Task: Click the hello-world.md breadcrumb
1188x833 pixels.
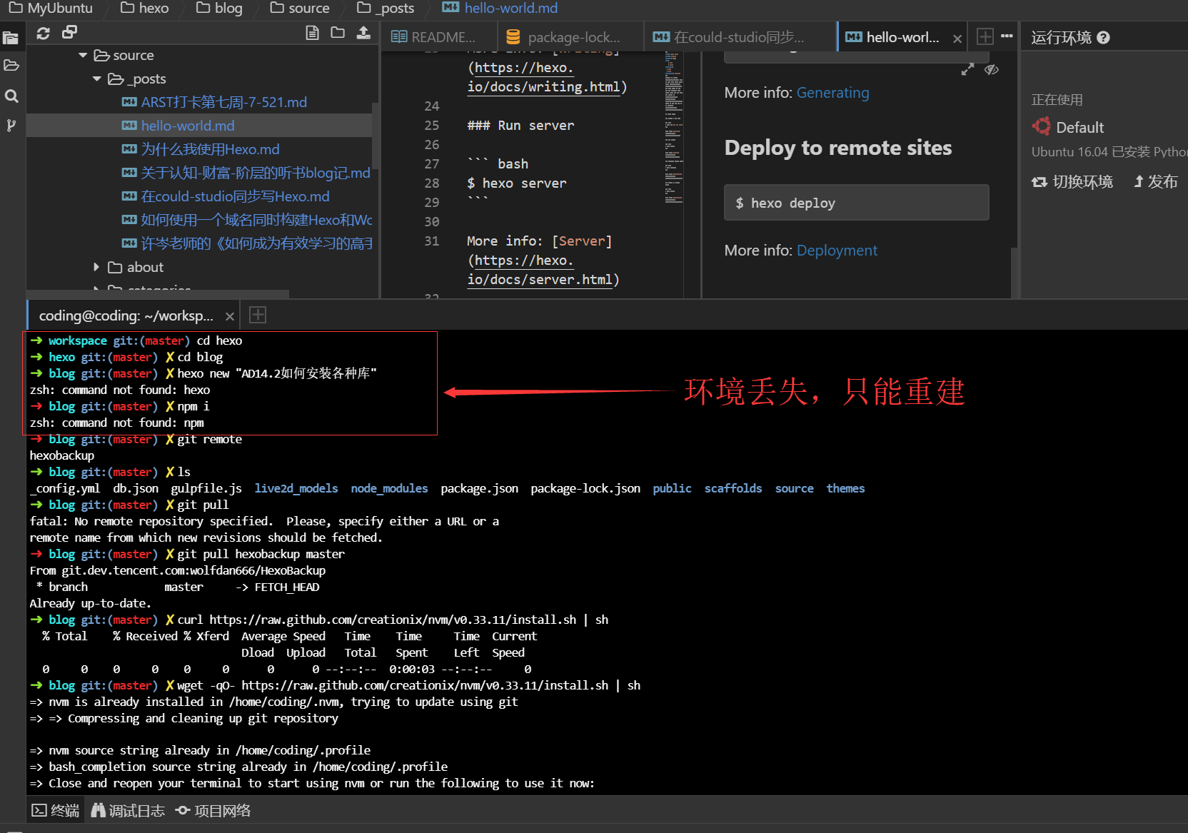Action: 500,9
